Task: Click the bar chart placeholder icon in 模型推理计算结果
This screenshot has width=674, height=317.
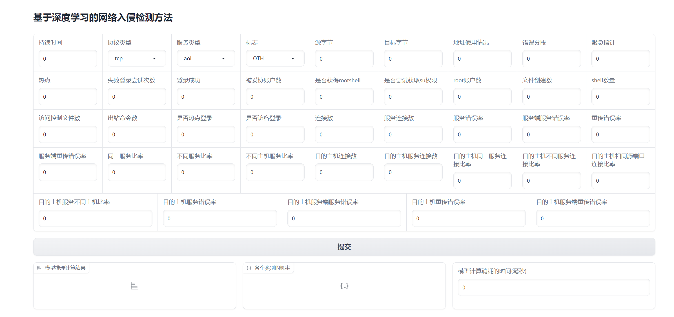Action: coord(134,286)
